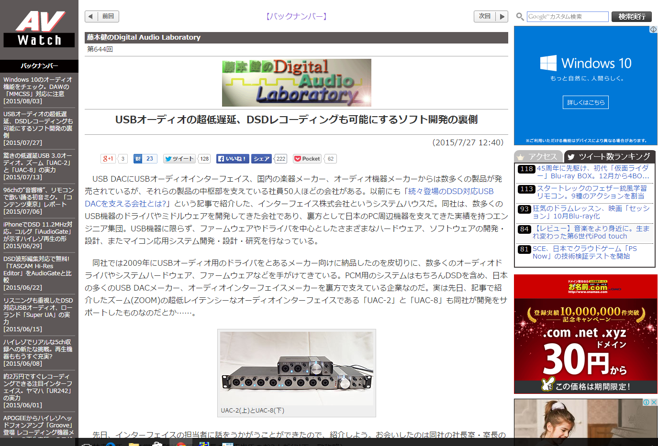658x446 pixels.
Task: Click the Pocket count bubble showing 62
Action: [331, 159]
